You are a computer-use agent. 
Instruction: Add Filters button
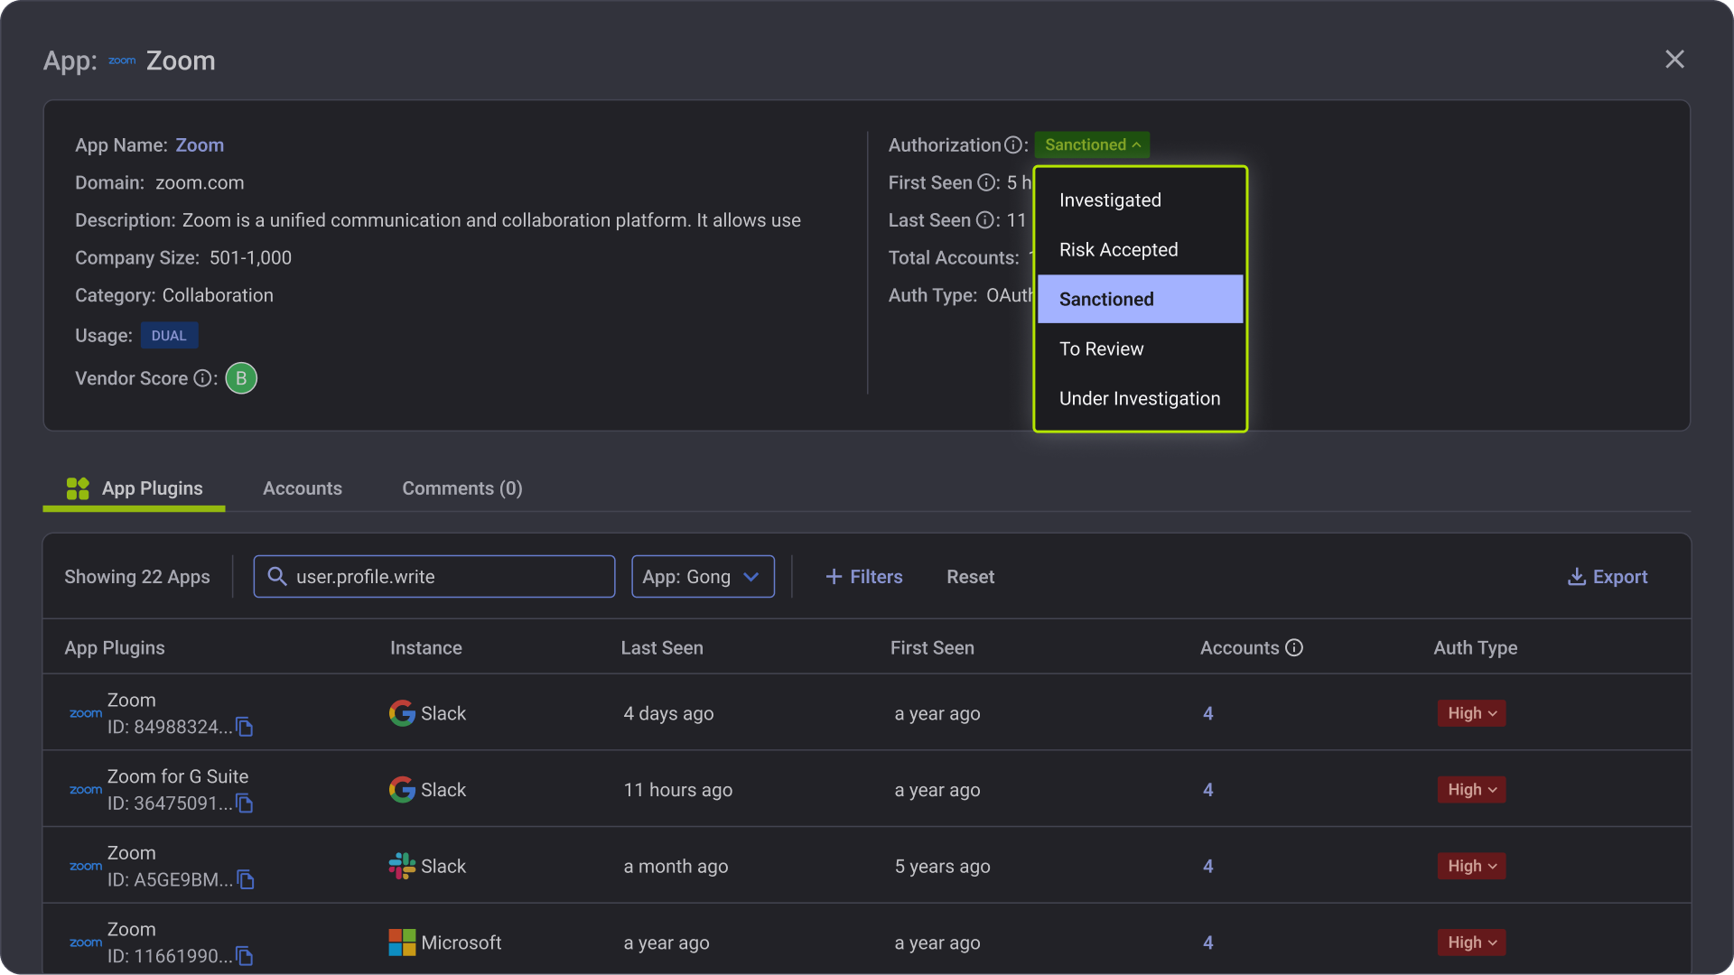(x=864, y=577)
